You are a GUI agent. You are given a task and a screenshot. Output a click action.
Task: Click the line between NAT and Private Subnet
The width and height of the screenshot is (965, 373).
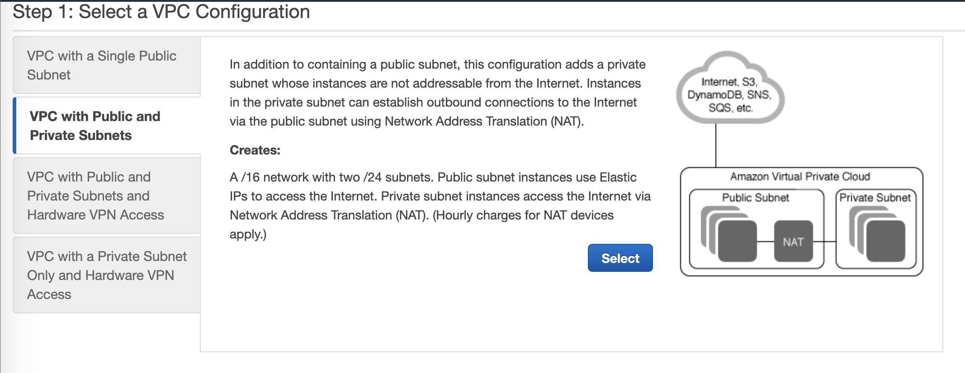(824, 242)
